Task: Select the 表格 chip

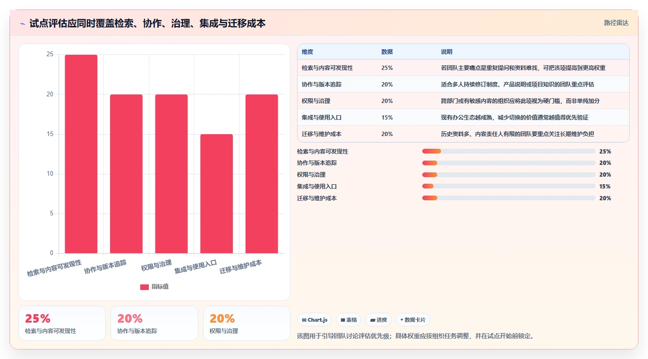Action: click(x=349, y=320)
